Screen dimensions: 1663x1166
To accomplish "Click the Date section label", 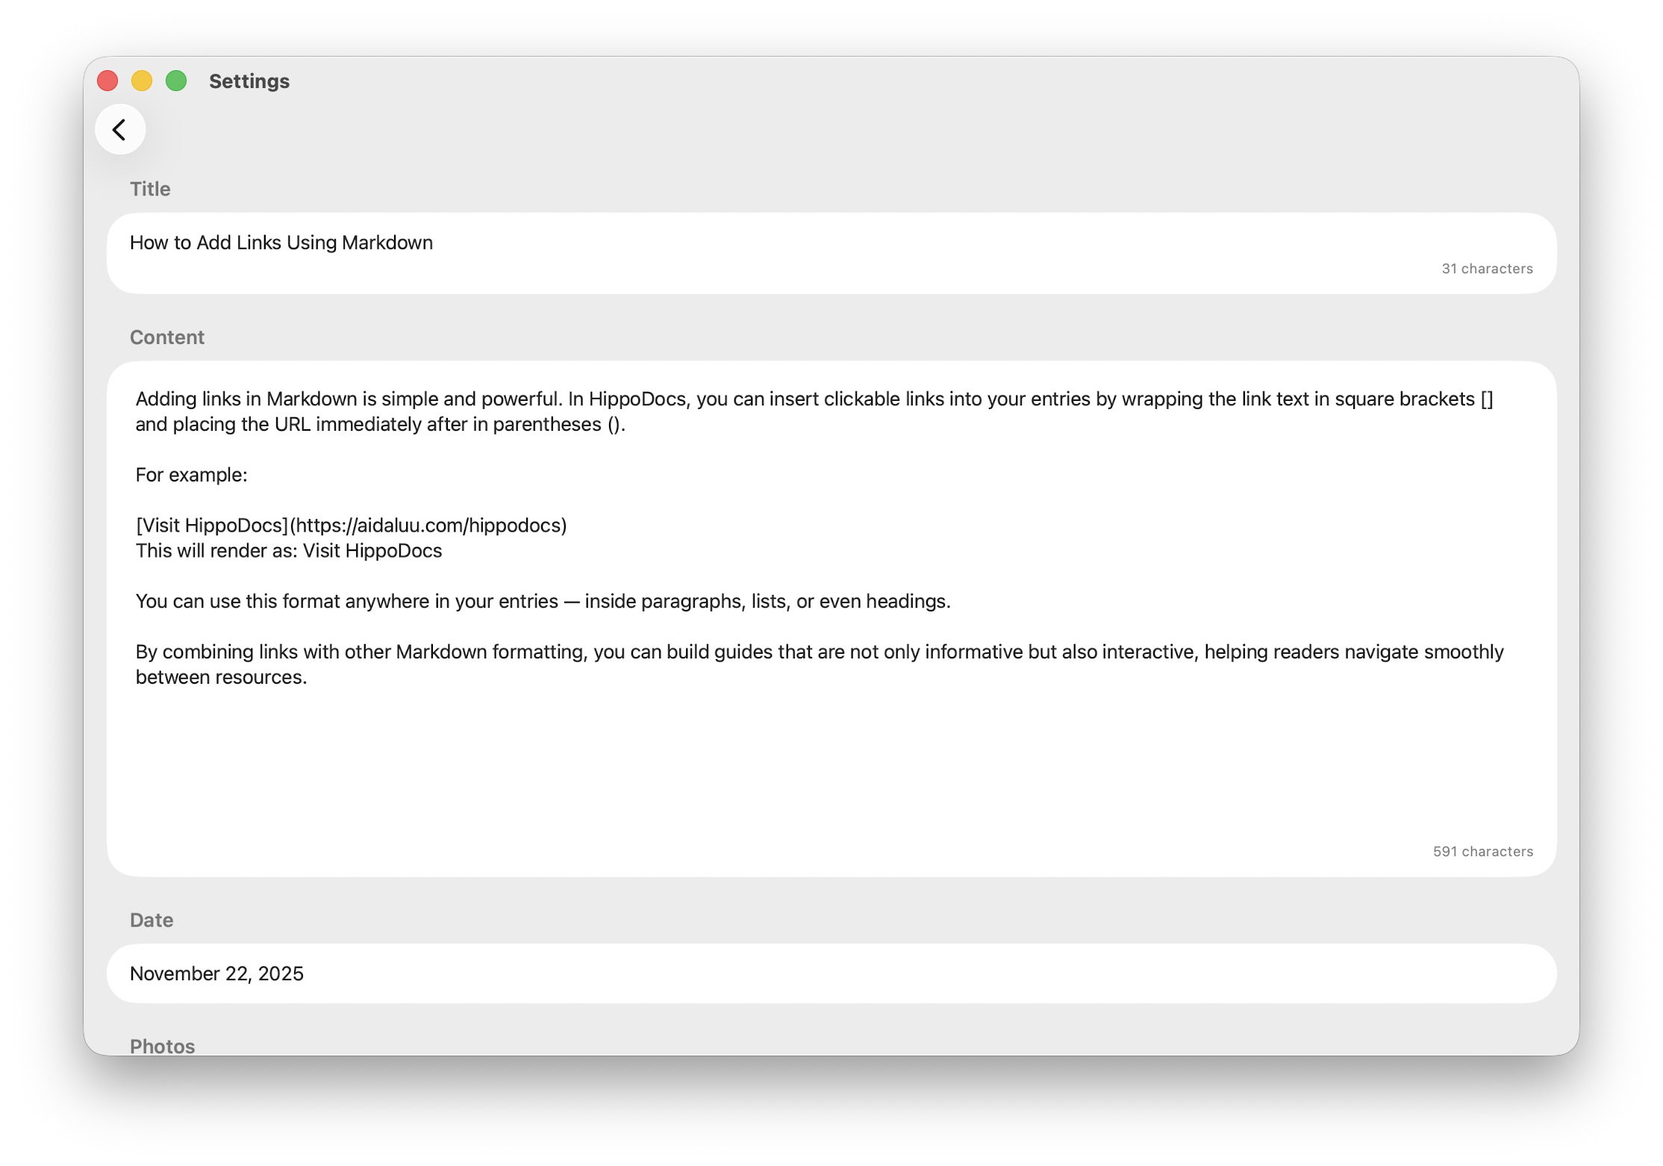I will [x=151, y=920].
